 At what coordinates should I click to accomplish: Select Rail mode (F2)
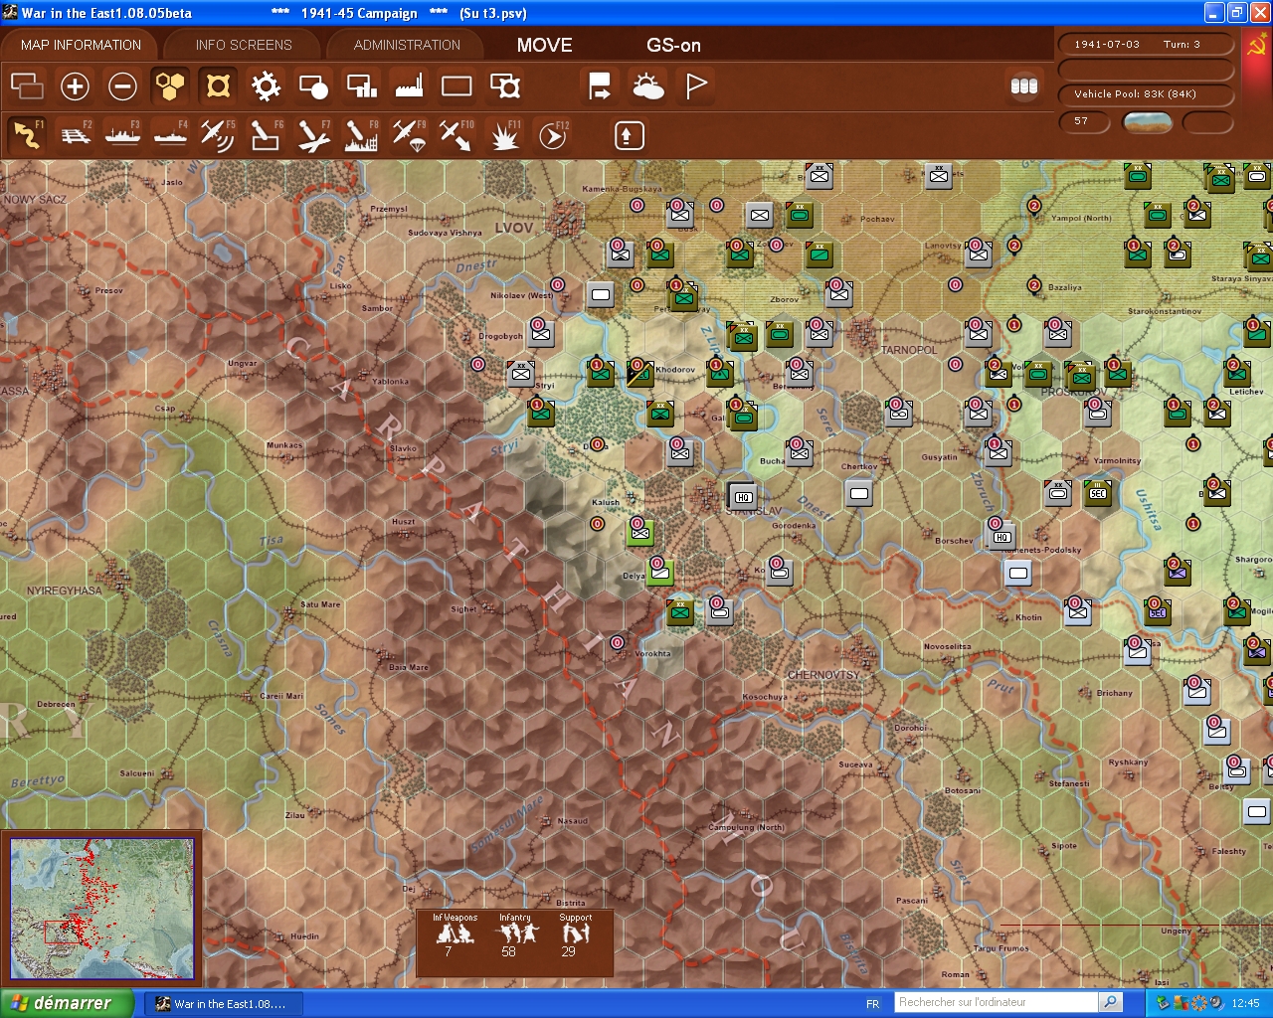click(75, 134)
